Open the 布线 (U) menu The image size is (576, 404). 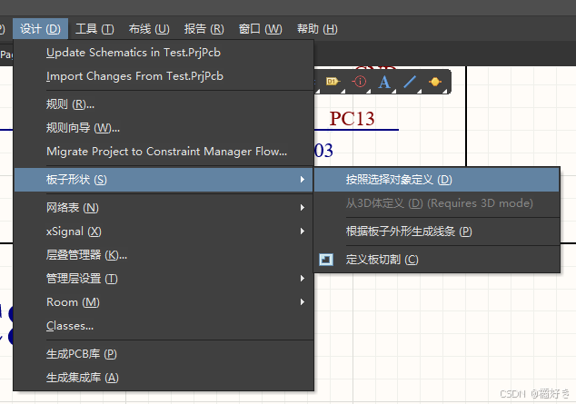149,29
